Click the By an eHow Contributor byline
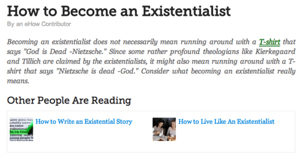The image size is (301, 154). click(x=39, y=24)
